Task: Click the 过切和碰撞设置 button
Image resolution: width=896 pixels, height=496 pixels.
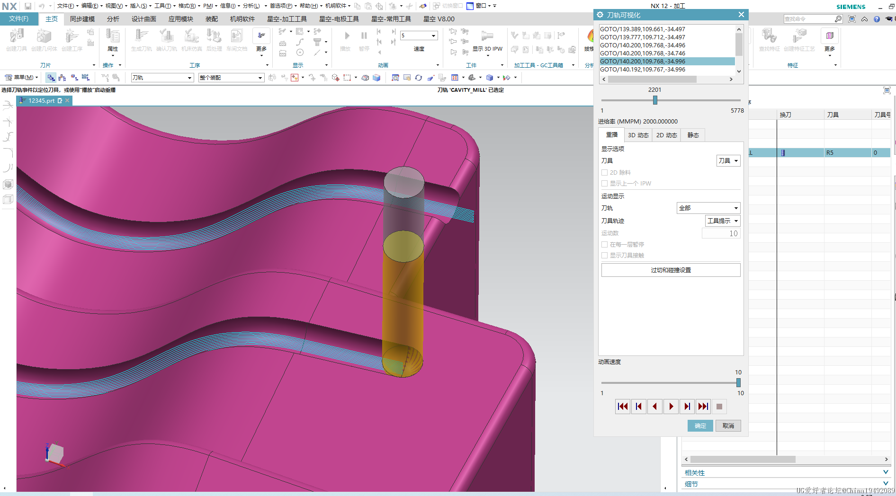Action: [671, 270]
